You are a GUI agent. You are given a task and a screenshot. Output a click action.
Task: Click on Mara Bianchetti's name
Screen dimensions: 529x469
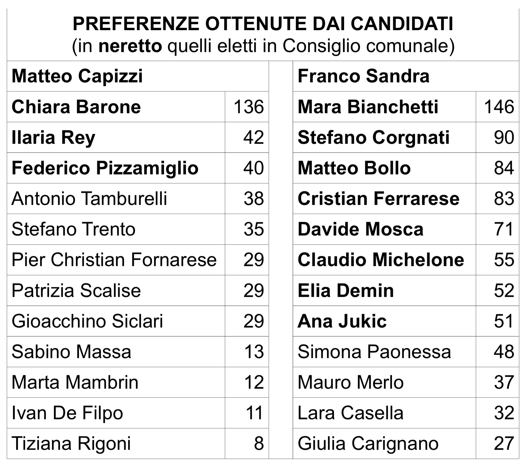tap(368, 107)
